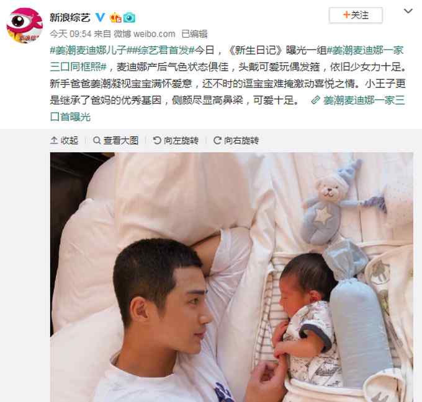This screenshot has width=422, height=402.
Task: Rotate the image left with 向左旋转
Action: click(x=176, y=141)
